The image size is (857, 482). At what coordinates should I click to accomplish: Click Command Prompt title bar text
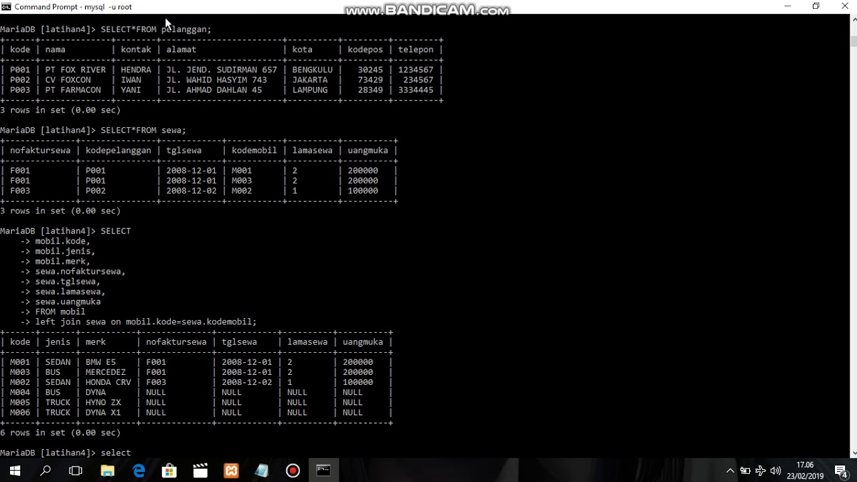[x=73, y=7]
